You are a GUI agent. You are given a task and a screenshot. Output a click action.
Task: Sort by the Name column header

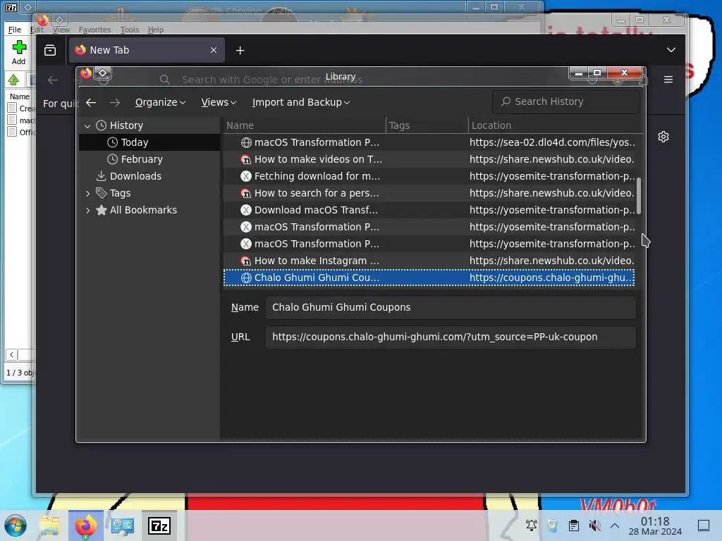[x=305, y=125]
